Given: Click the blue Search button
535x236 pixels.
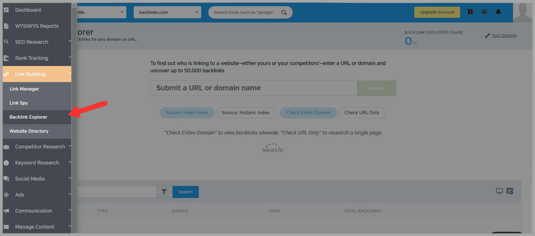Looking at the screenshot, I should 186,192.
